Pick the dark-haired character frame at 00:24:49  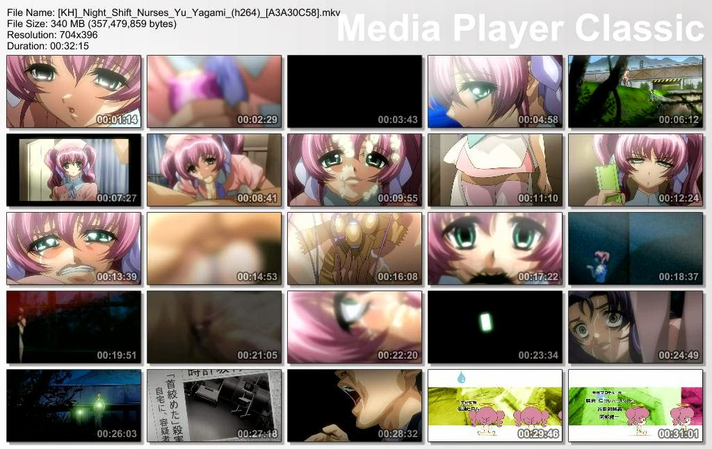pyautogui.click(x=636, y=327)
